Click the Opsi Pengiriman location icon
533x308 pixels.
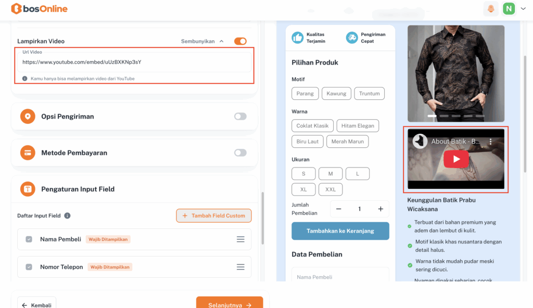[28, 117]
